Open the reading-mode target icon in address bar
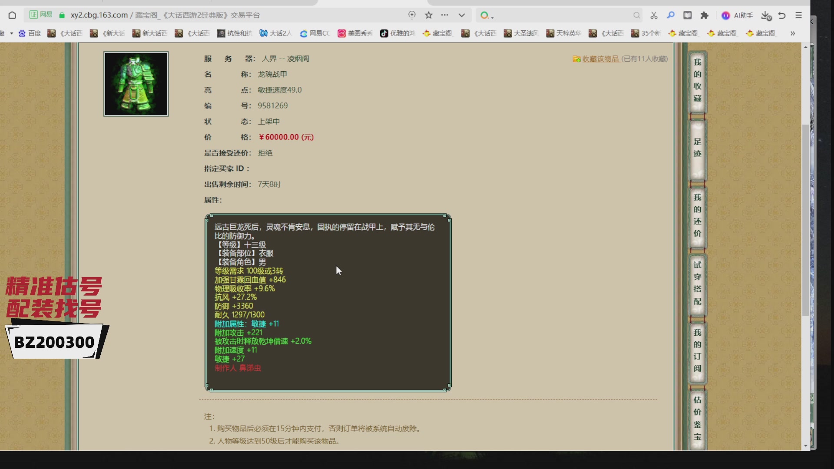 (x=412, y=15)
